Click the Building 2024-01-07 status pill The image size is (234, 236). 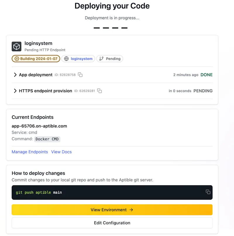pos(36,59)
